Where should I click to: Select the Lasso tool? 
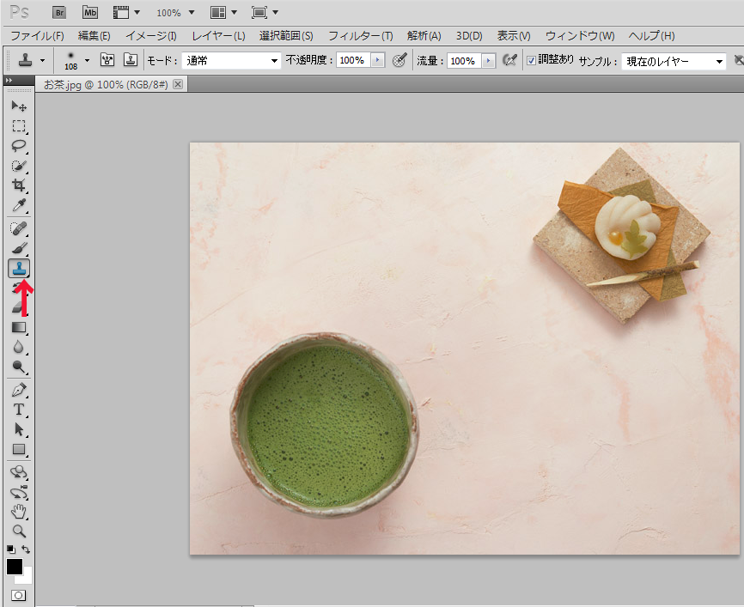(x=19, y=146)
